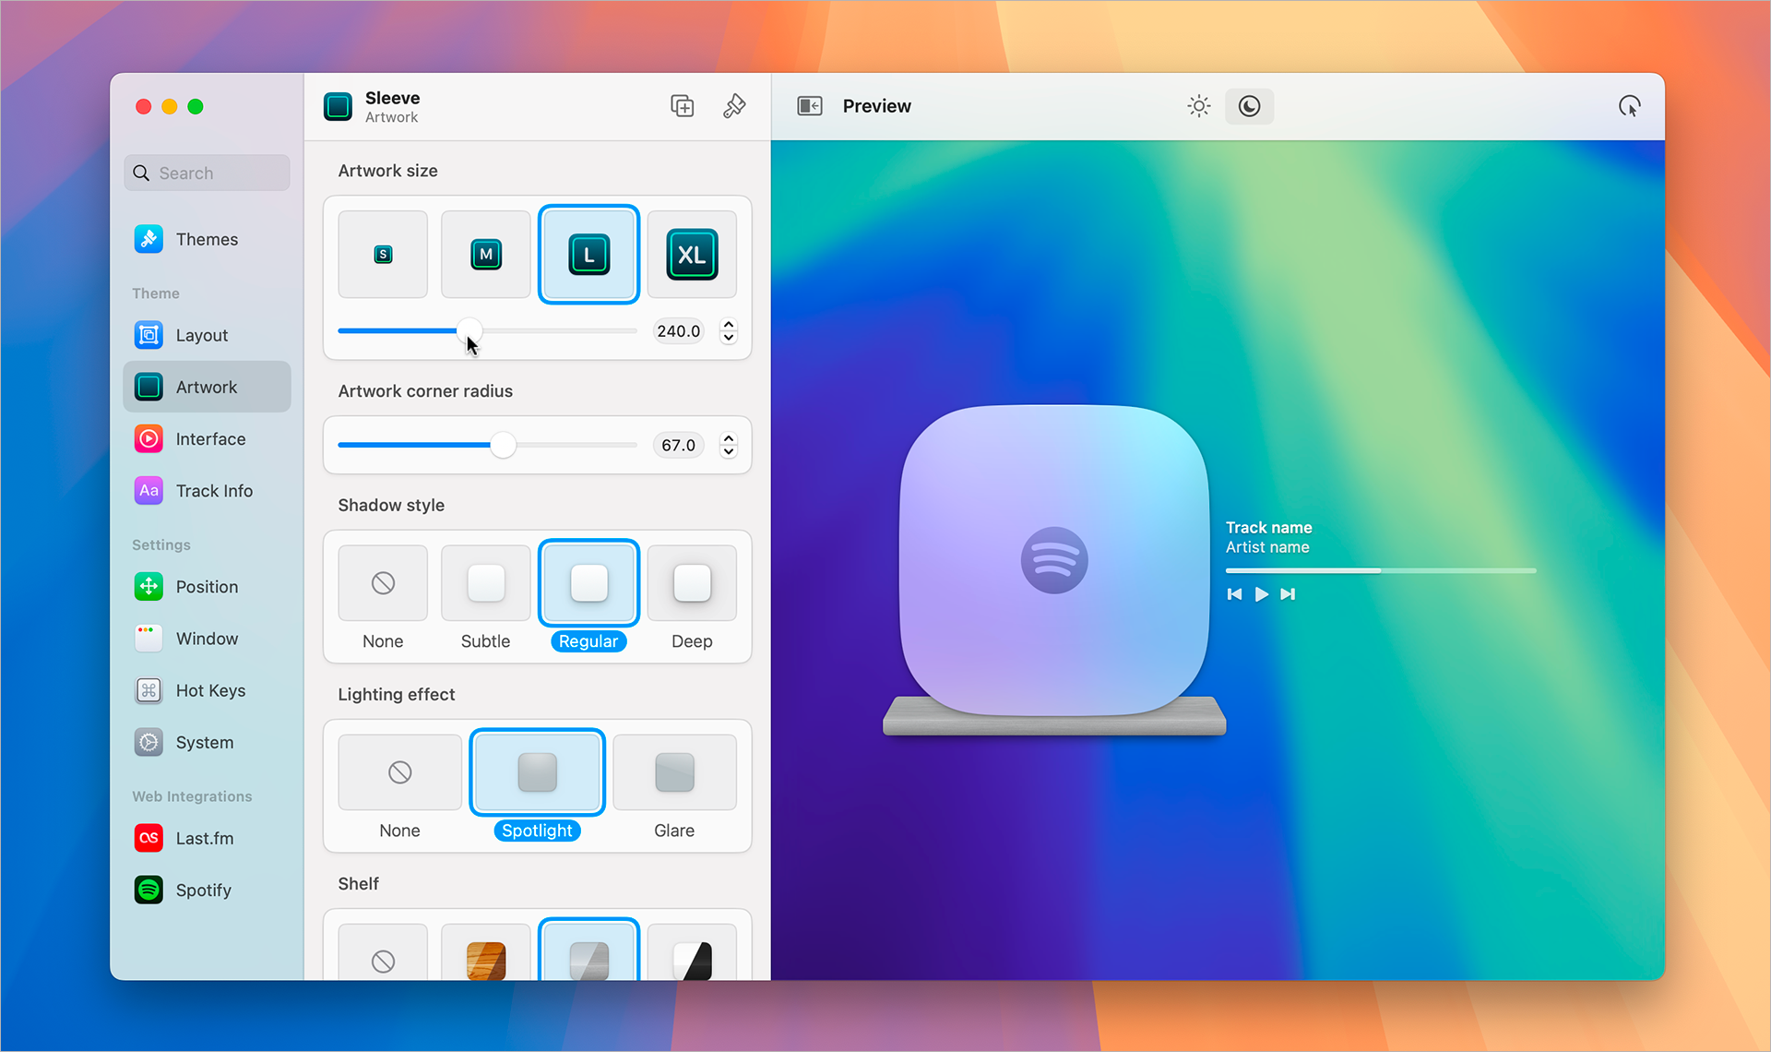Switch preview to light mode sun icon

click(1199, 106)
